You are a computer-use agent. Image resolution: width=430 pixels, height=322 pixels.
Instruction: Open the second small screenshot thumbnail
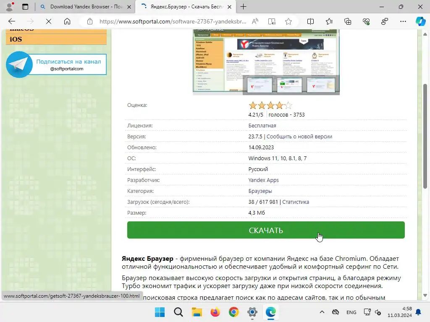[289, 85]
